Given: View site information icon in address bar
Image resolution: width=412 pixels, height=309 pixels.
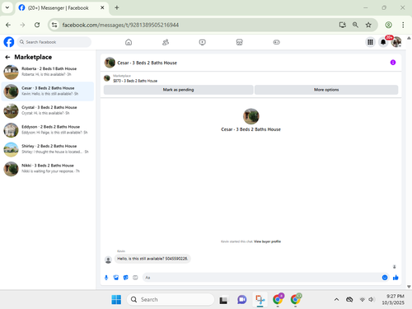Looking at the screenshot, I should tap(54, 25).
